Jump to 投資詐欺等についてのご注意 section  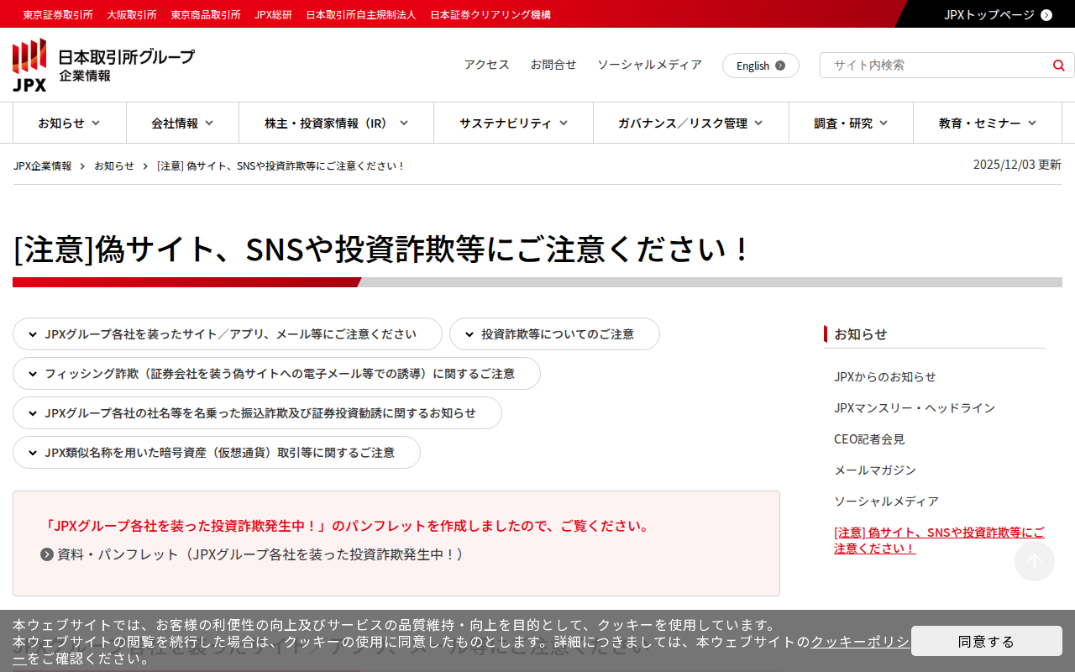click(554, 334)
